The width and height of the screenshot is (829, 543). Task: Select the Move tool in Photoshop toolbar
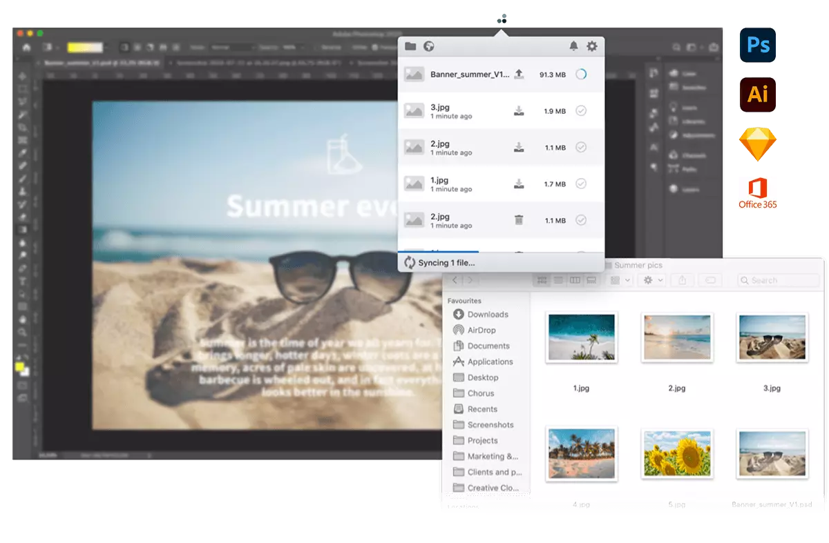pos(22,77)
